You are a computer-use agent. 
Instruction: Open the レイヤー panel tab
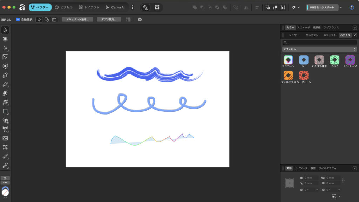click(294, 35)
